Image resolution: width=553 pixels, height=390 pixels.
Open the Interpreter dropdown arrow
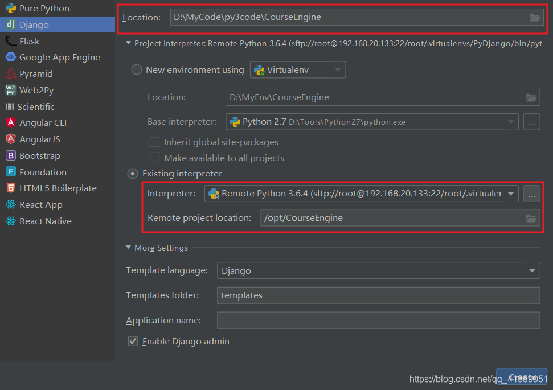coord(510,194)
